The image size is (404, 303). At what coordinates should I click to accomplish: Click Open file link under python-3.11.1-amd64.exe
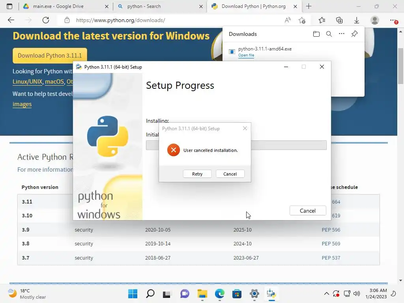click(x=246, y=55)
